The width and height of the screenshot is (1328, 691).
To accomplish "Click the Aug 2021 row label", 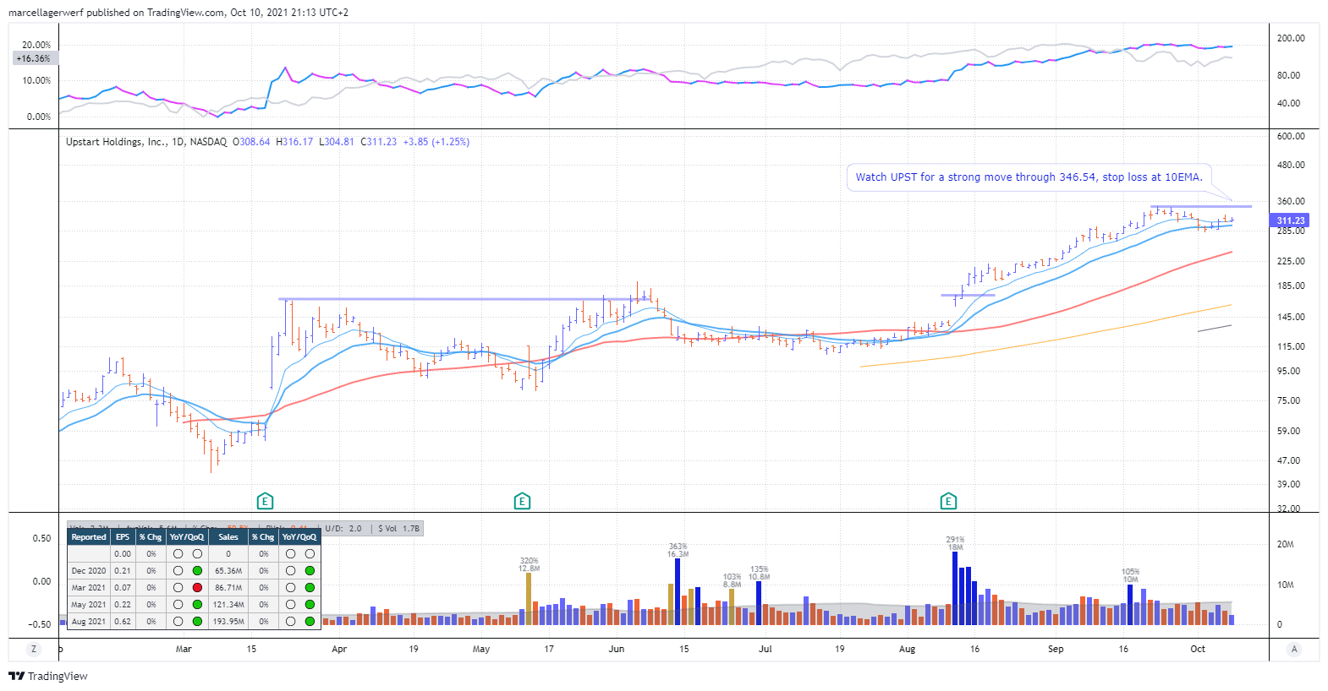I will (x=89, y=621).
